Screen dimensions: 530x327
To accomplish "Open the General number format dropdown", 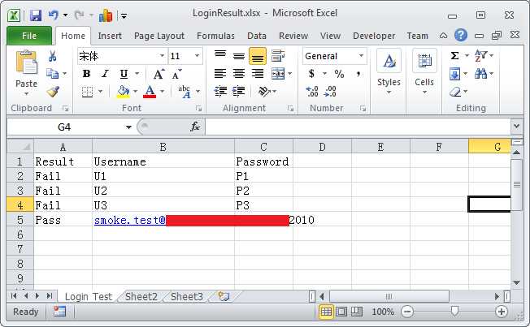I will click(362, 56).
